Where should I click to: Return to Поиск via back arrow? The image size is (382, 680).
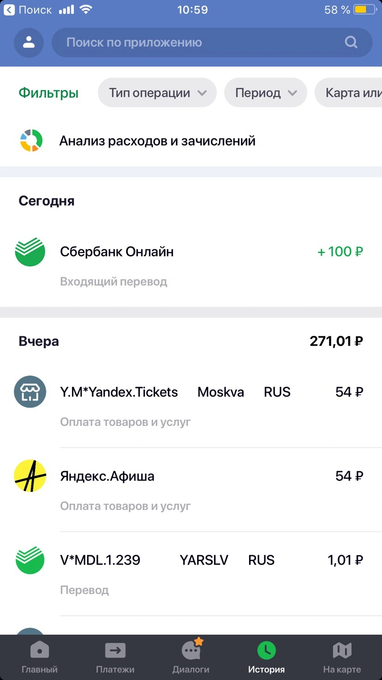coord(28,10)
